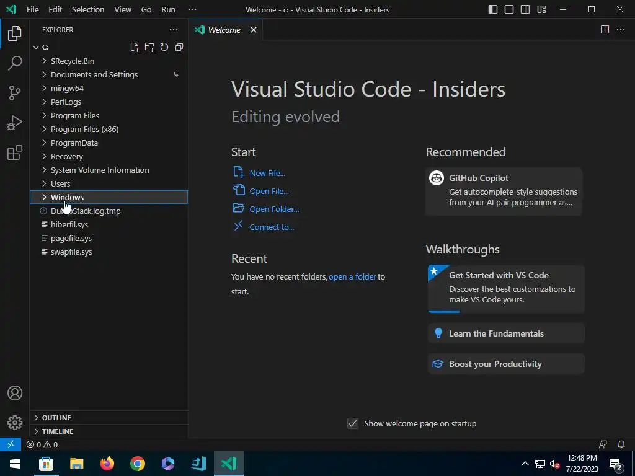The image size is (635, 476).
Task: Expand the Recovery folder
Action: coord(109,156)
